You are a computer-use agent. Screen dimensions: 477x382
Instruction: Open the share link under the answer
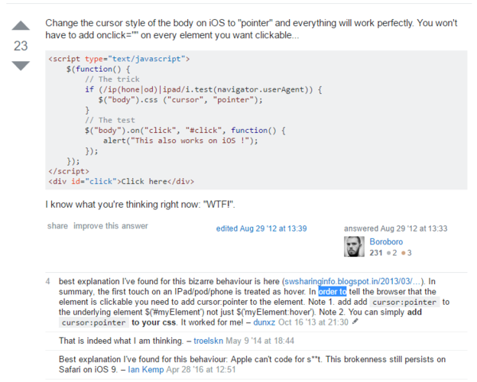[57, 226]
